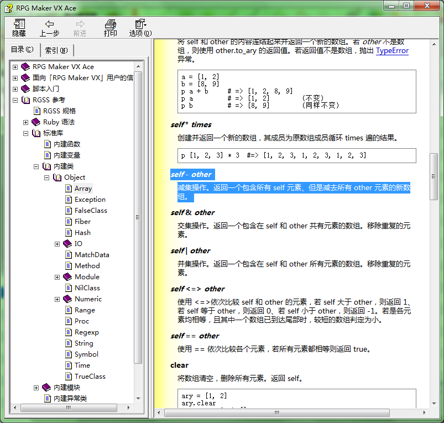Click the content pane scroll down arrow

pos(434,404)
